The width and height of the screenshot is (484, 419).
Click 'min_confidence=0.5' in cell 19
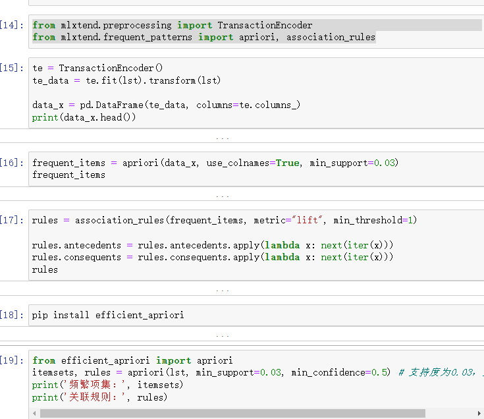click(339, 372)
